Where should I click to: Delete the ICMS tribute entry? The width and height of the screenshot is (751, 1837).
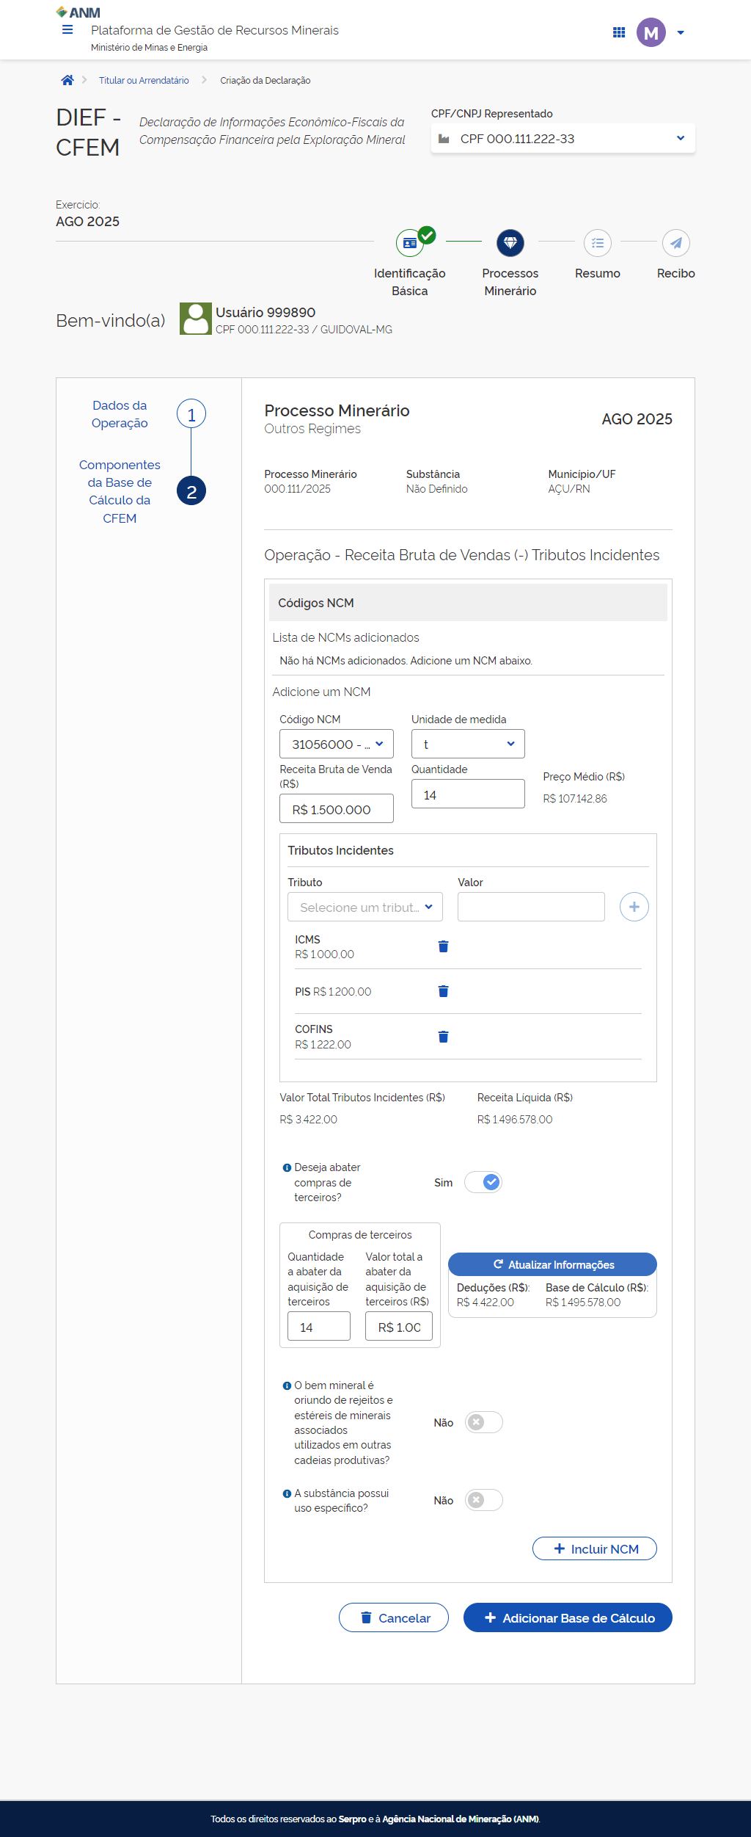[443, 946]
